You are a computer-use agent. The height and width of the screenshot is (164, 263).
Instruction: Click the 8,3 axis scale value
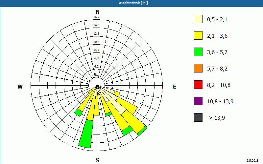point(96,50)
